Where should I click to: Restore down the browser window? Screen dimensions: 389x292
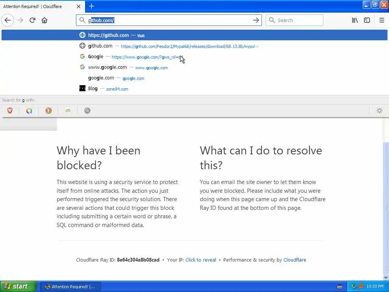[x=375, y=5]
